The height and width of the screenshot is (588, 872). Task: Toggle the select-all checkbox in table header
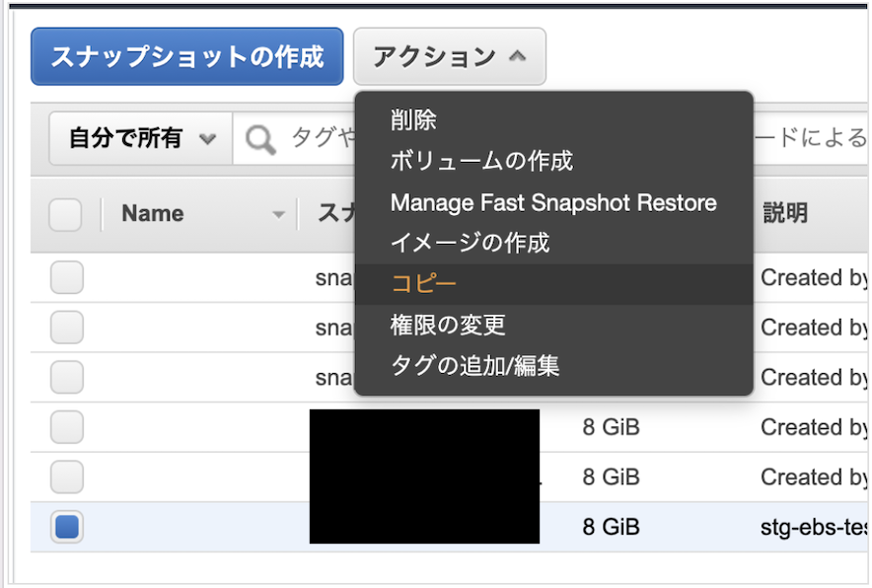pyautogui.click(x=65, y=213)
